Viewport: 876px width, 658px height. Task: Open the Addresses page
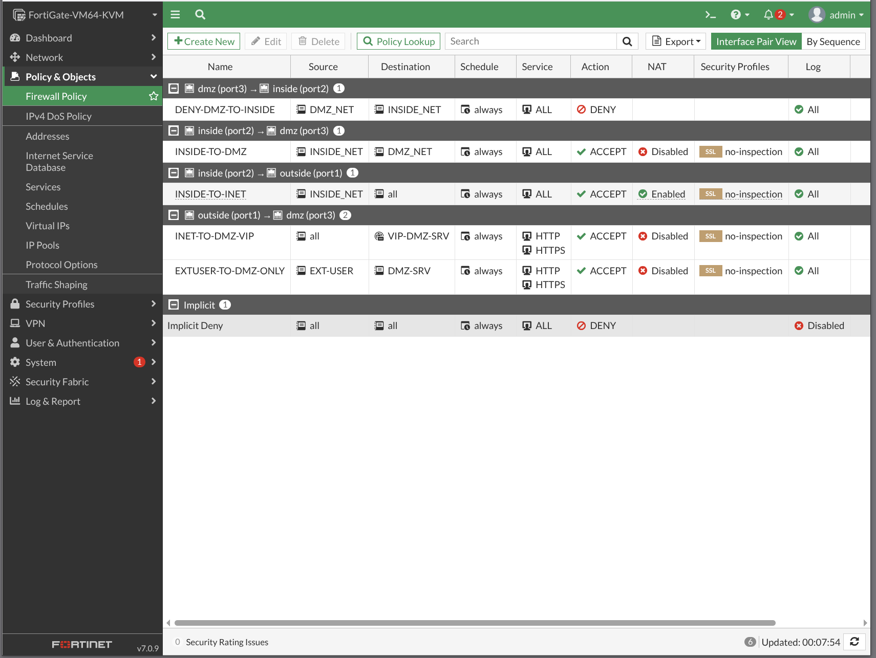[x=47, y=136]
